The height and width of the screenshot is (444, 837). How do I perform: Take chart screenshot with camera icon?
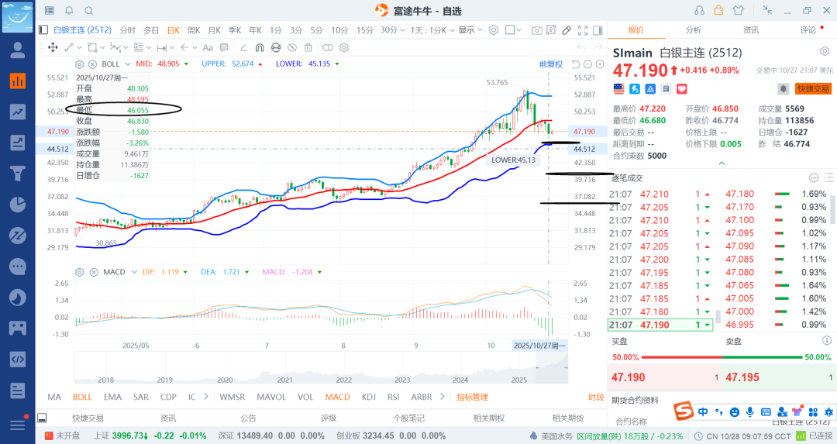click(x=536, y=30)
